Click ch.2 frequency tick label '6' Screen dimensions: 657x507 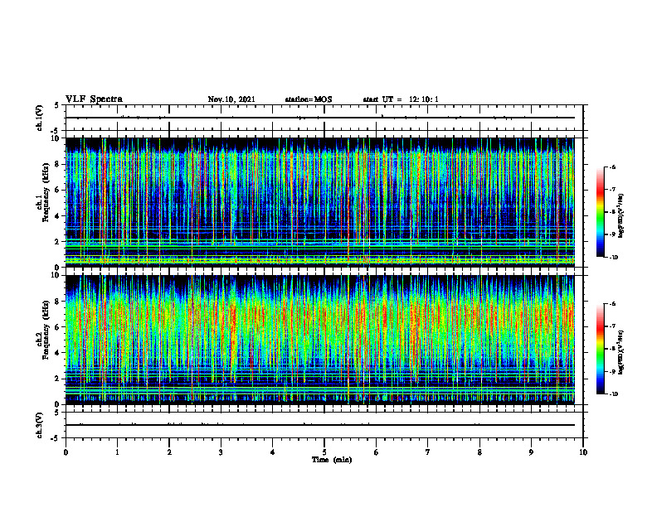[58, 327]
